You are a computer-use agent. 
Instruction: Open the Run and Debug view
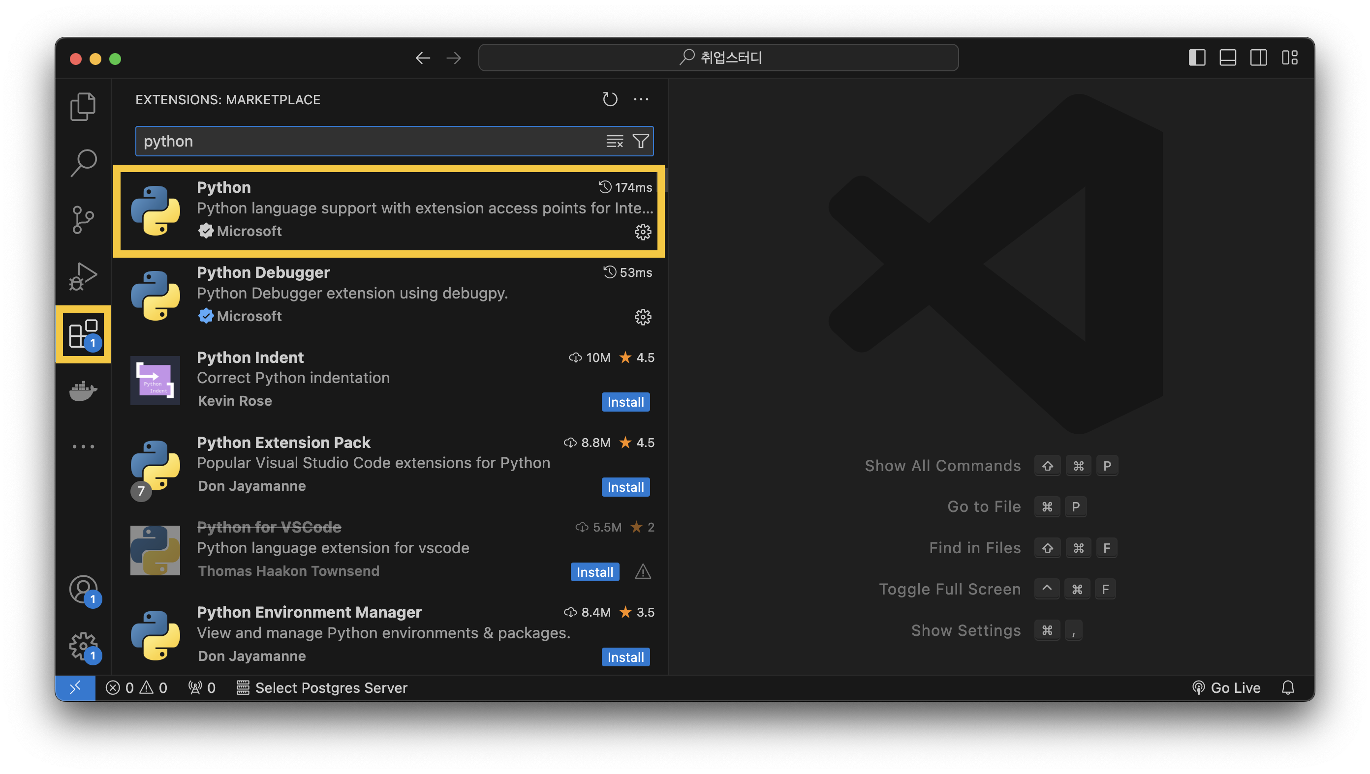coord(83,276)
